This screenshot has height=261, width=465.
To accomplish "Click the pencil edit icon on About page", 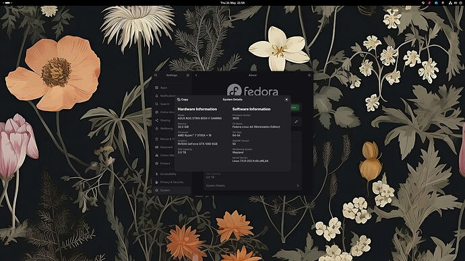I will pyautogui.click(x=296, y=122).
